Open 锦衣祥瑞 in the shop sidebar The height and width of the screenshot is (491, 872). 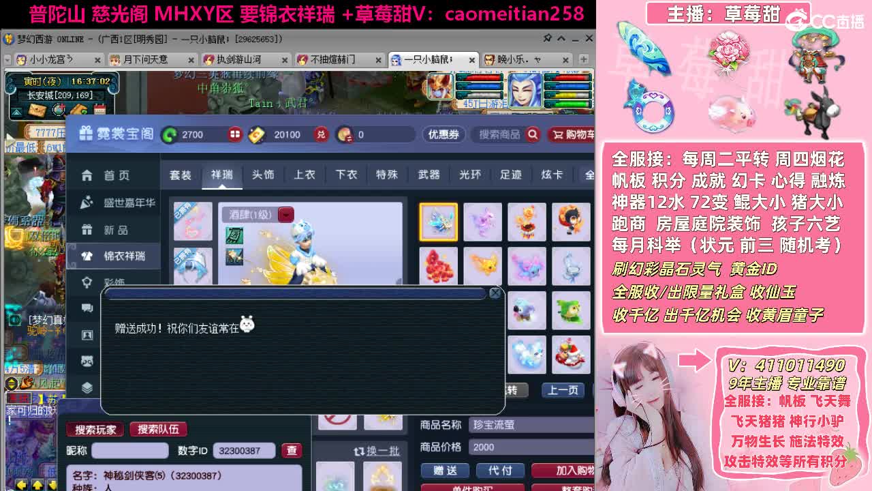click(x=113, y=256)
